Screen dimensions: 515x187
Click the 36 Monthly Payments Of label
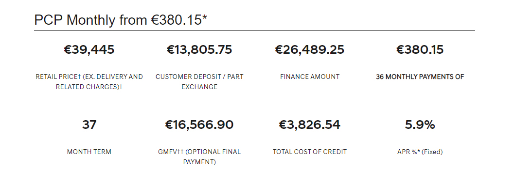tap(420, 77)
